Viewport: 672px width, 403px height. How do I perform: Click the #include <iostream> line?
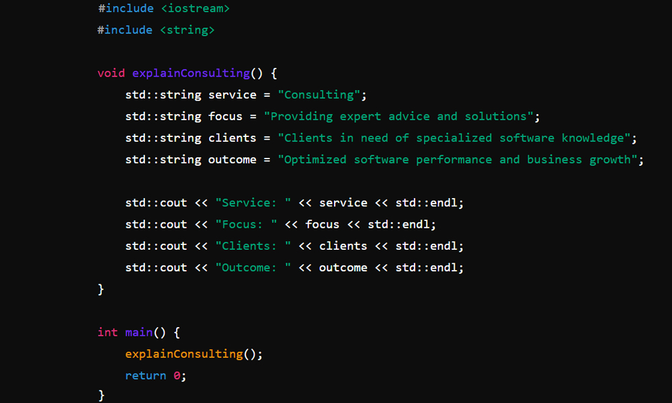tap(163, 9)
